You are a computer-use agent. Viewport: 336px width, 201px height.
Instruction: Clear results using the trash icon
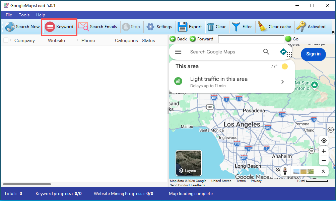pyautogui.click(x=211, y=27)
